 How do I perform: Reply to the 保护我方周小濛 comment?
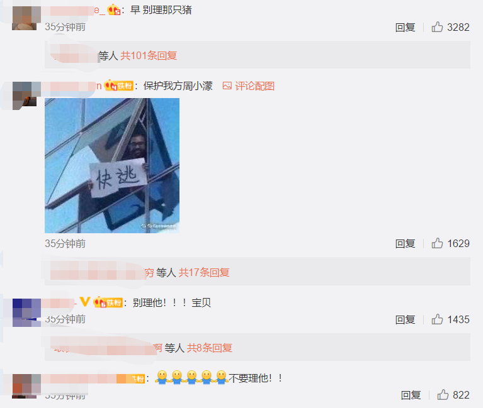click(x=405, y=244)
